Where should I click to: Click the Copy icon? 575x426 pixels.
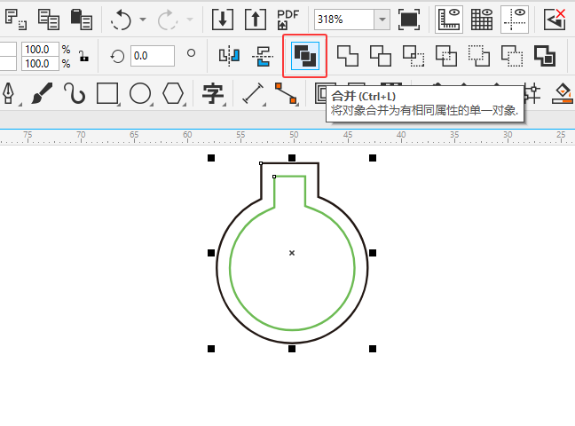(x=49, y=19)
